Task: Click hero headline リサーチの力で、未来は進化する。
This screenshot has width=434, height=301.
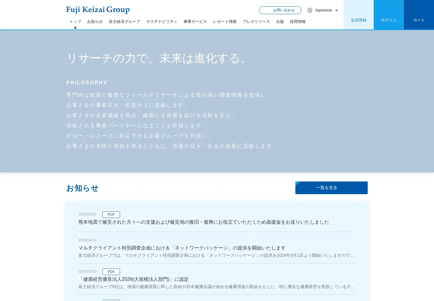Action: (x=157, y=58)
